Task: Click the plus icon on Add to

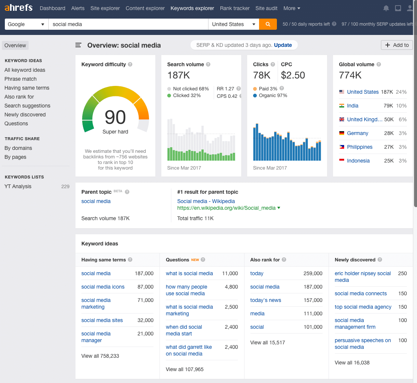Action: 388,45
